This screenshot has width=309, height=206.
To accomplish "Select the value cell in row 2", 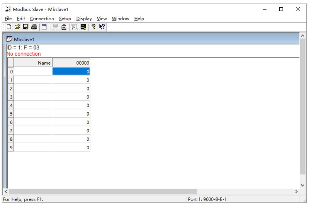I will click(x=71, y=89).
